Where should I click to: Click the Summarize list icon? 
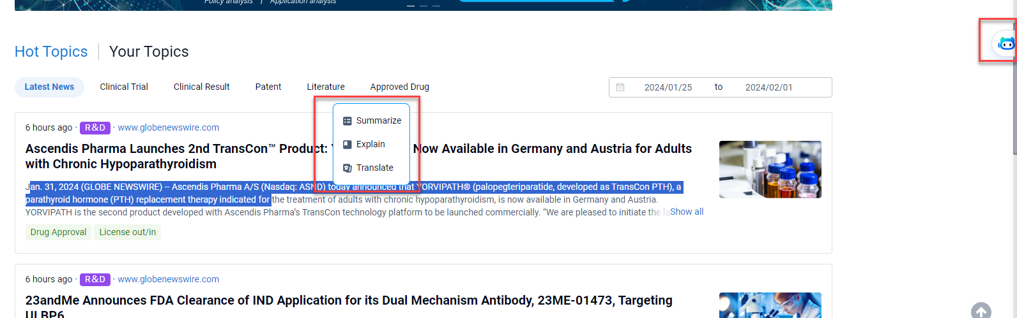point(347,121)
